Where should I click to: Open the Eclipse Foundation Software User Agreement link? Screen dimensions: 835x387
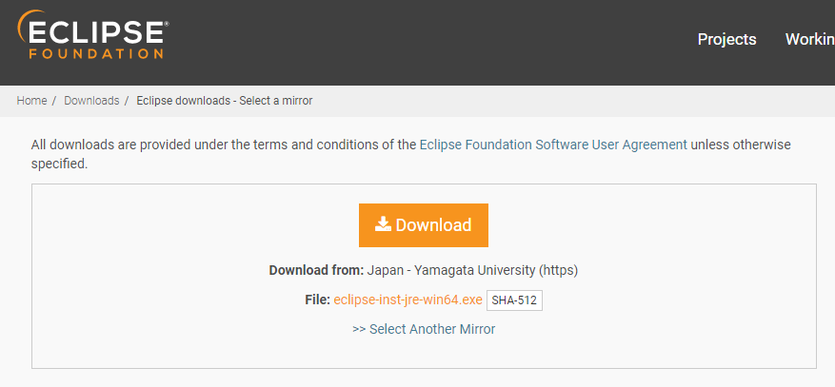(x=552, y=145)
